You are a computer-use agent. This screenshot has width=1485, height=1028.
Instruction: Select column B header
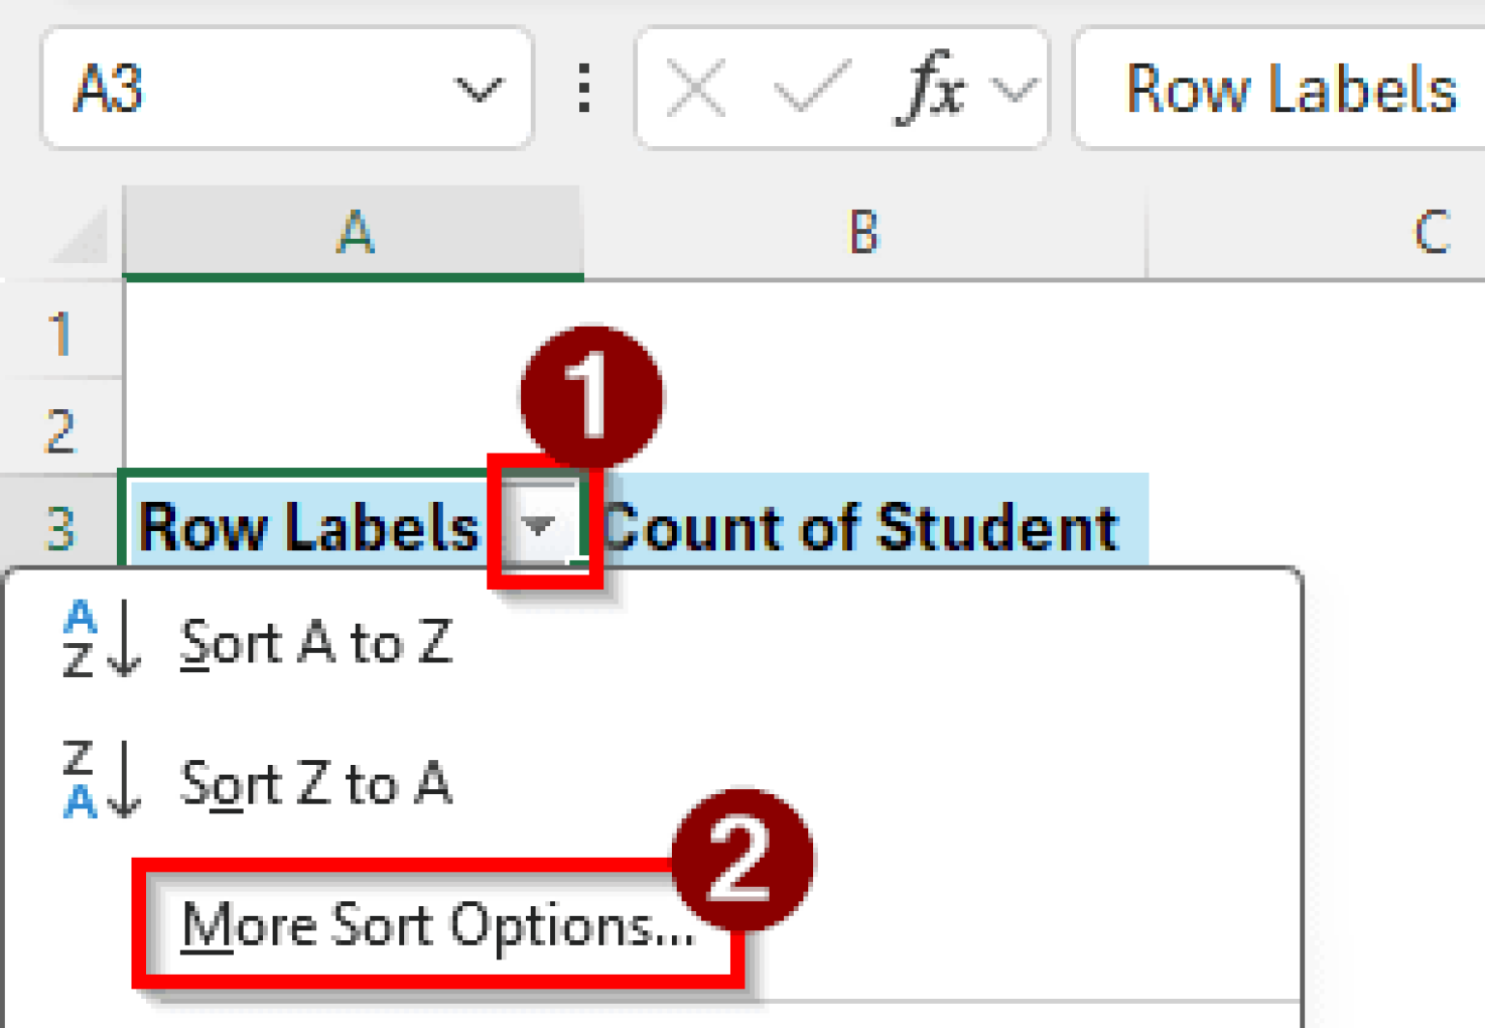[863, 233]
